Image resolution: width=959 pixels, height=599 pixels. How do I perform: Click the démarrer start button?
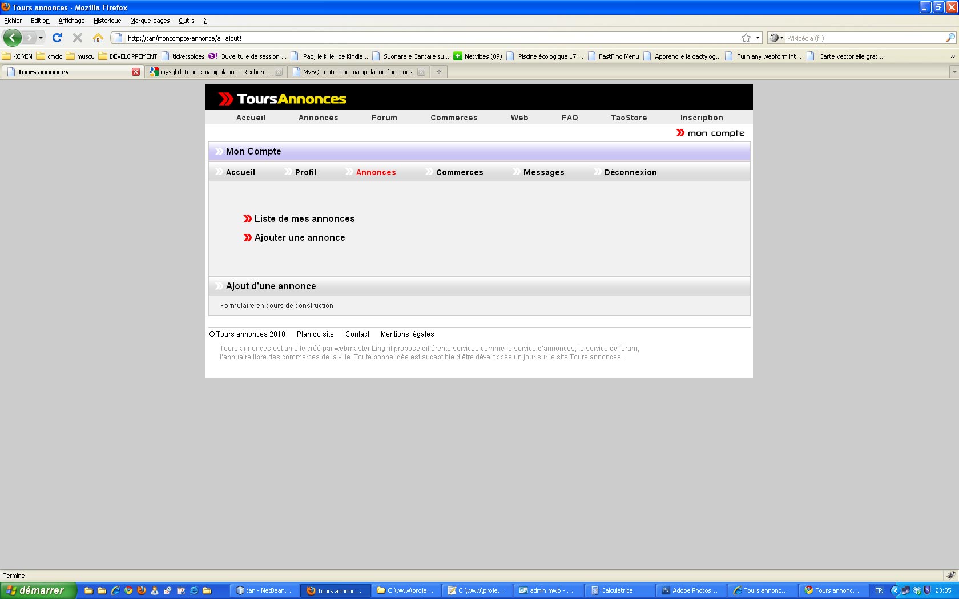pyautogui.click(x=38, y=590)
